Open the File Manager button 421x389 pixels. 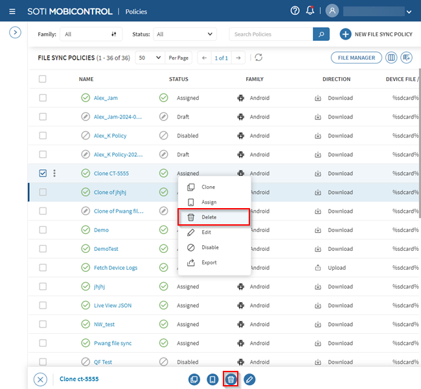pos(356,58)
